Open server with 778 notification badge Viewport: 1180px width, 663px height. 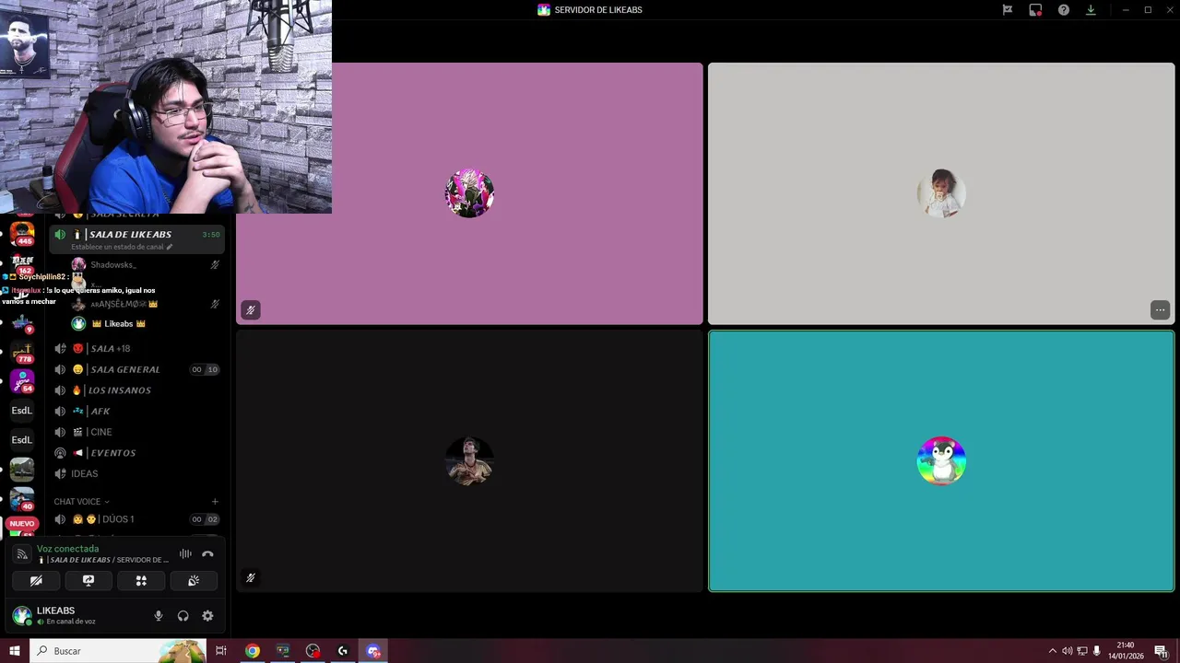(x=22, y=352)
